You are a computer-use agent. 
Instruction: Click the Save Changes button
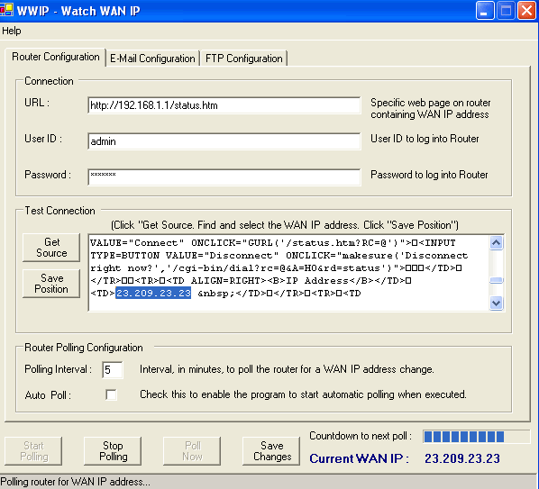271,451
